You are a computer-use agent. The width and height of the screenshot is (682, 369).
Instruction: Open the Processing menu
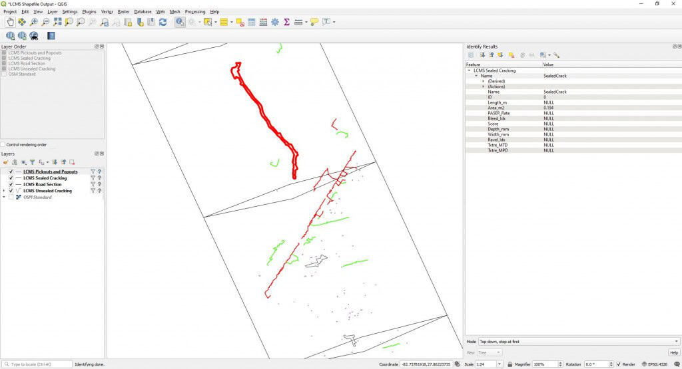pos(195,12)
